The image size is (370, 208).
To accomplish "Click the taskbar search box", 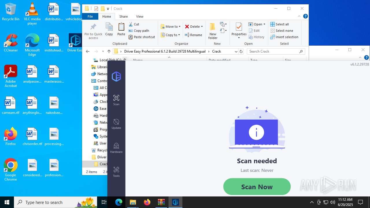I will [56, 202].
